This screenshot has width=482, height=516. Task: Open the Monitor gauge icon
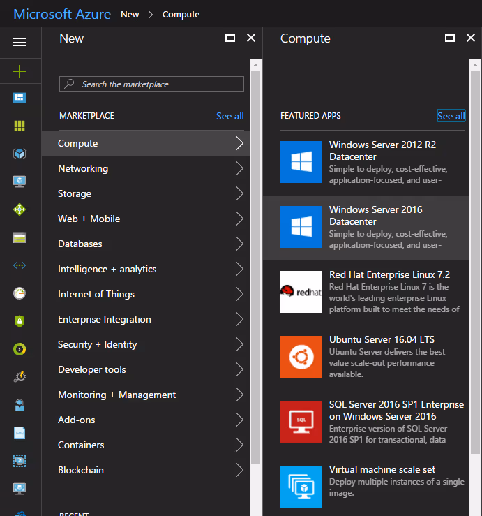[20, 293]
